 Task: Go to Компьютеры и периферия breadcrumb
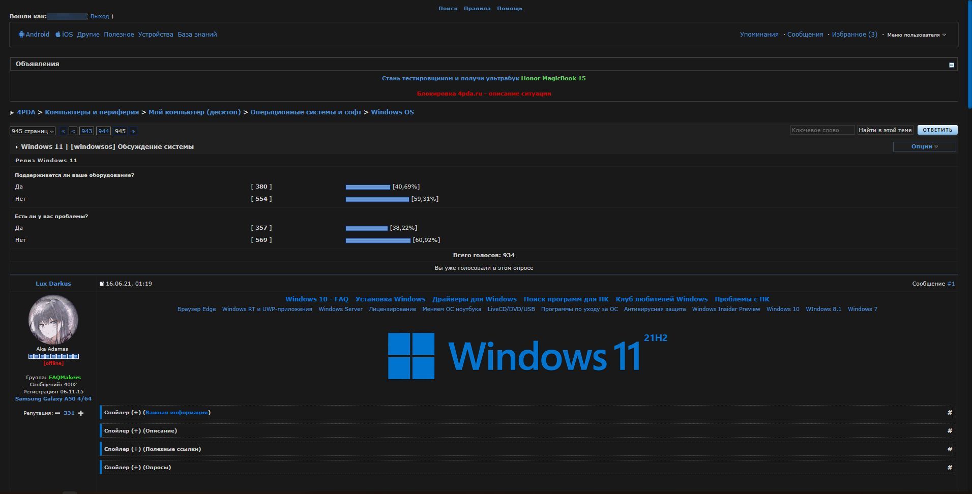coord(92,112)
